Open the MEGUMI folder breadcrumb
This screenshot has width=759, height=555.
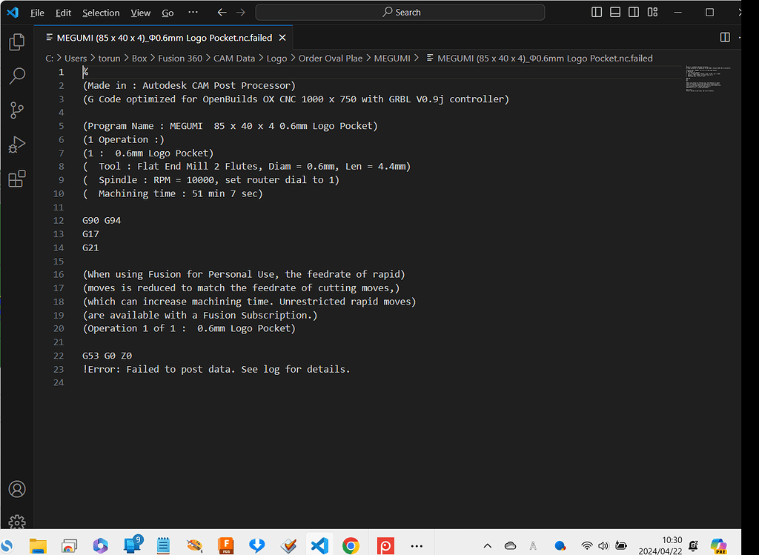(x=392, y=59)
